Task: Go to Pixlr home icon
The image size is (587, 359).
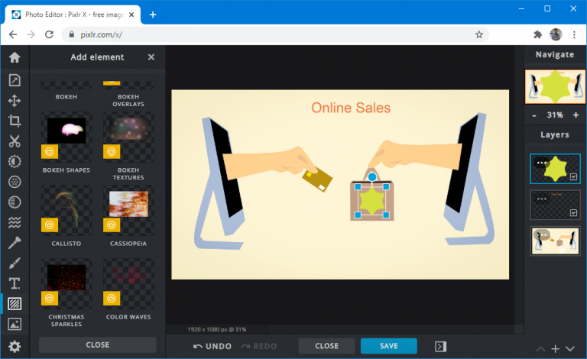Action: [15, 58]
